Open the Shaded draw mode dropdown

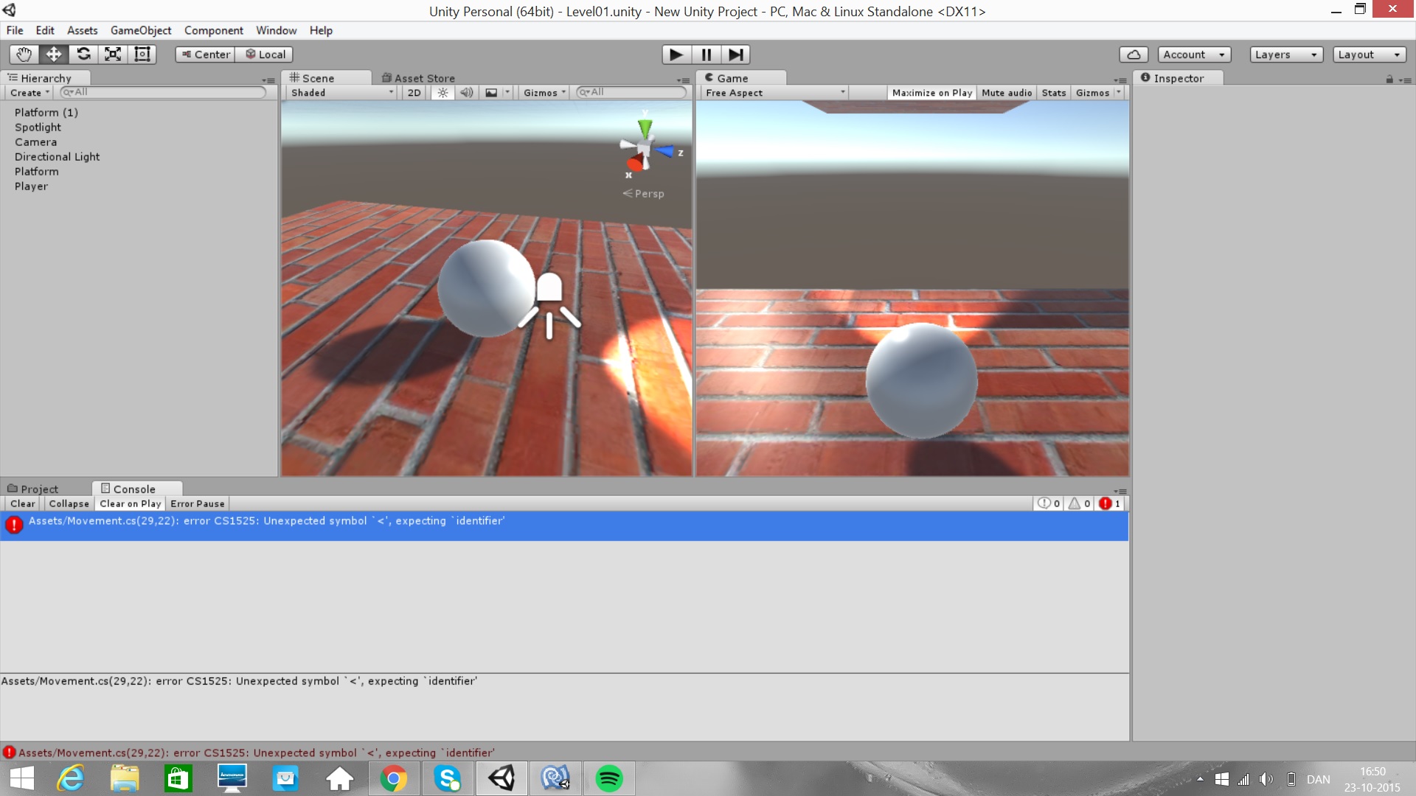pos(341,93)
